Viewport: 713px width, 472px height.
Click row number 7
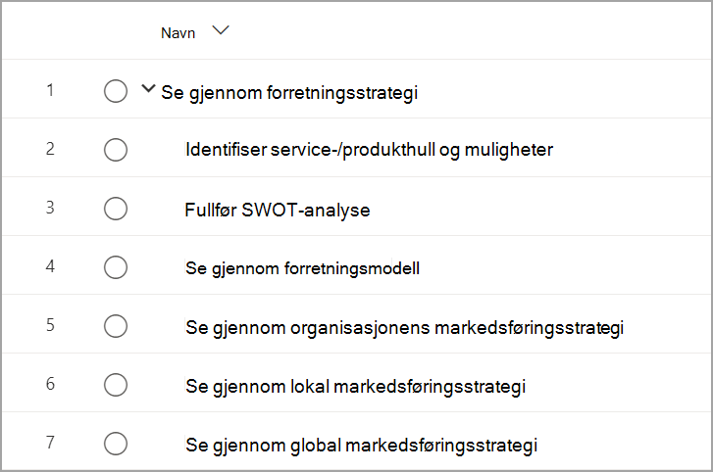tap(50, 443)
